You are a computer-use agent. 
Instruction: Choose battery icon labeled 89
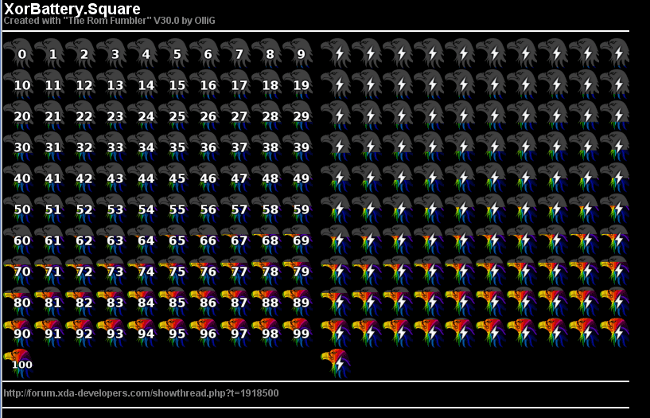coord(298,302)
